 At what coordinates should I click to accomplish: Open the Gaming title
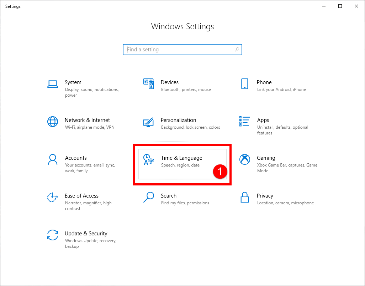(x=266, y=158)
